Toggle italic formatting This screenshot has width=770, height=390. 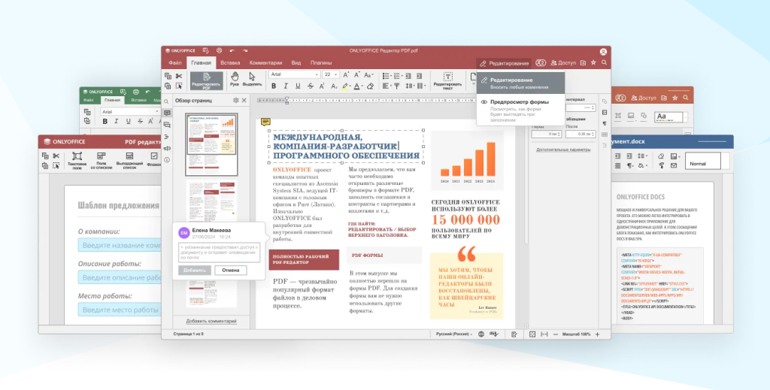[x=286, y=86]
